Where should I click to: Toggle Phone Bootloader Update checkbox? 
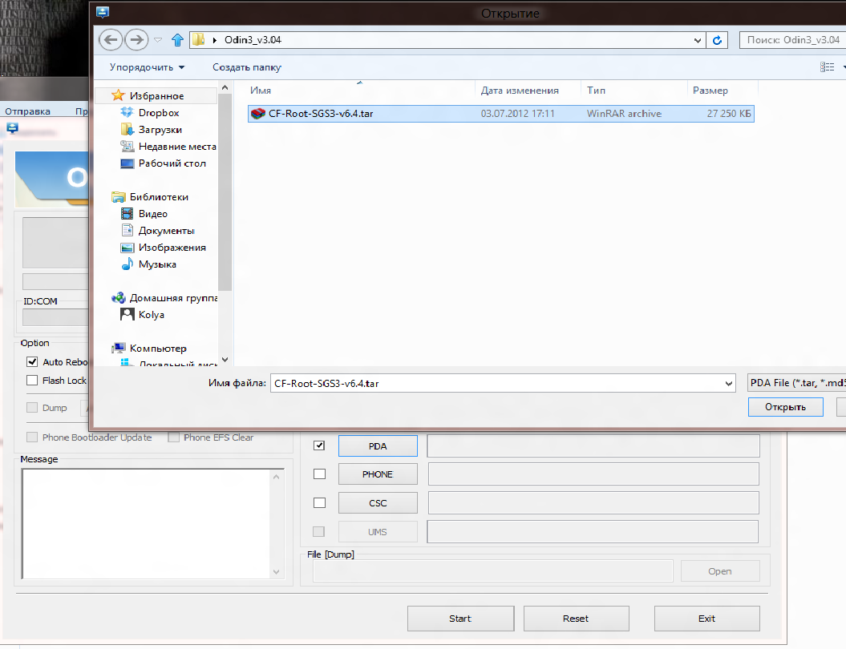click(32, 437)
